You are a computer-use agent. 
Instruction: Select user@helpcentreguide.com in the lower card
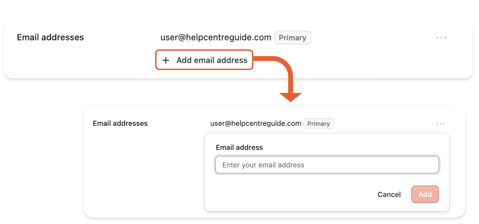(255, 124)
